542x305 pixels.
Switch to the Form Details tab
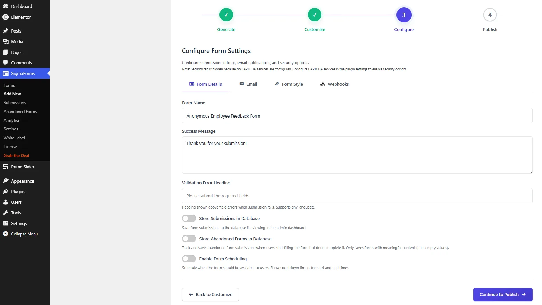[205, 84]
